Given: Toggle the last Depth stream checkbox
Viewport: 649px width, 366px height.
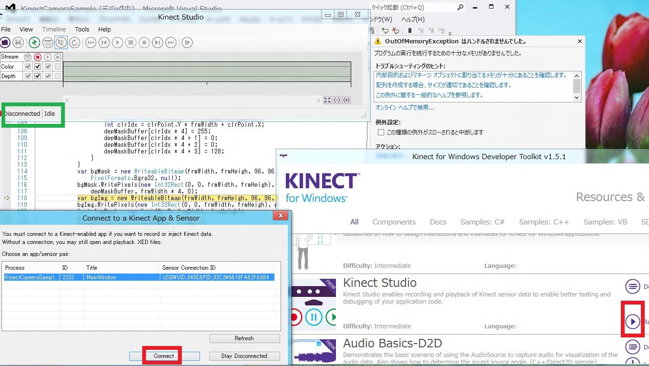Looking at the screenshot, I should click(x=58, y=76).
